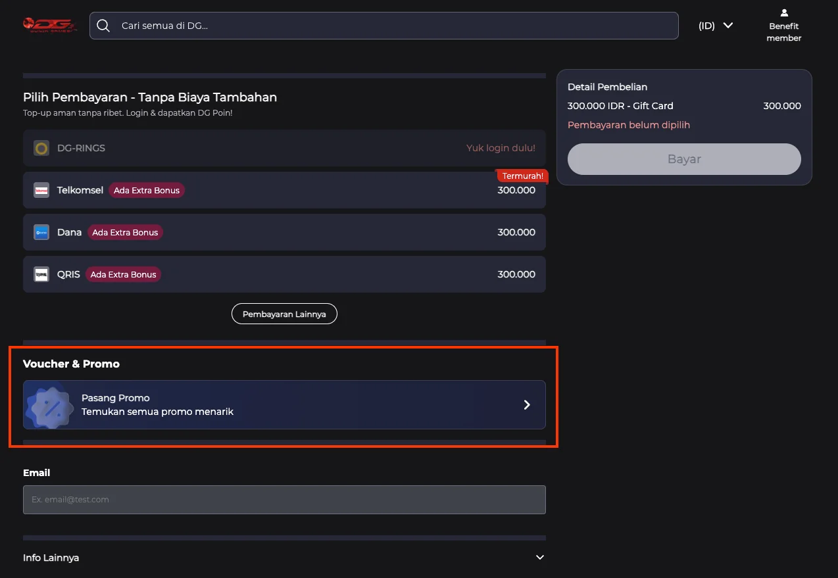The height and width of the screenshot is (578, 838).
Task: Choose QRIS as payment method
Action: pos(284,274)
